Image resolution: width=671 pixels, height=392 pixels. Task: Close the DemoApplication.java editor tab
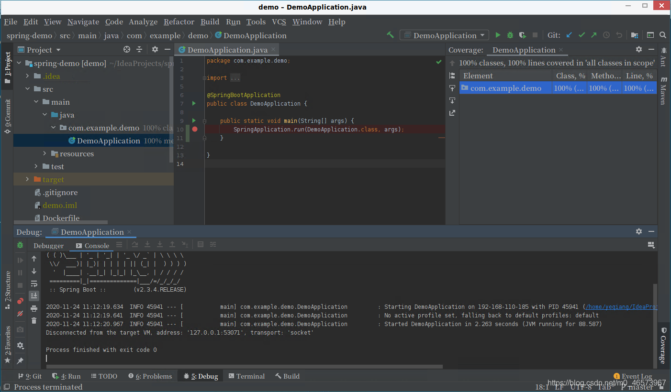point(273,50)
